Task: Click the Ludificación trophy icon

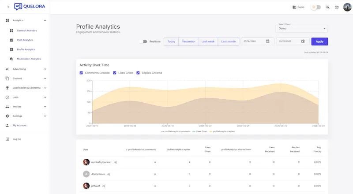Action: 7,88
